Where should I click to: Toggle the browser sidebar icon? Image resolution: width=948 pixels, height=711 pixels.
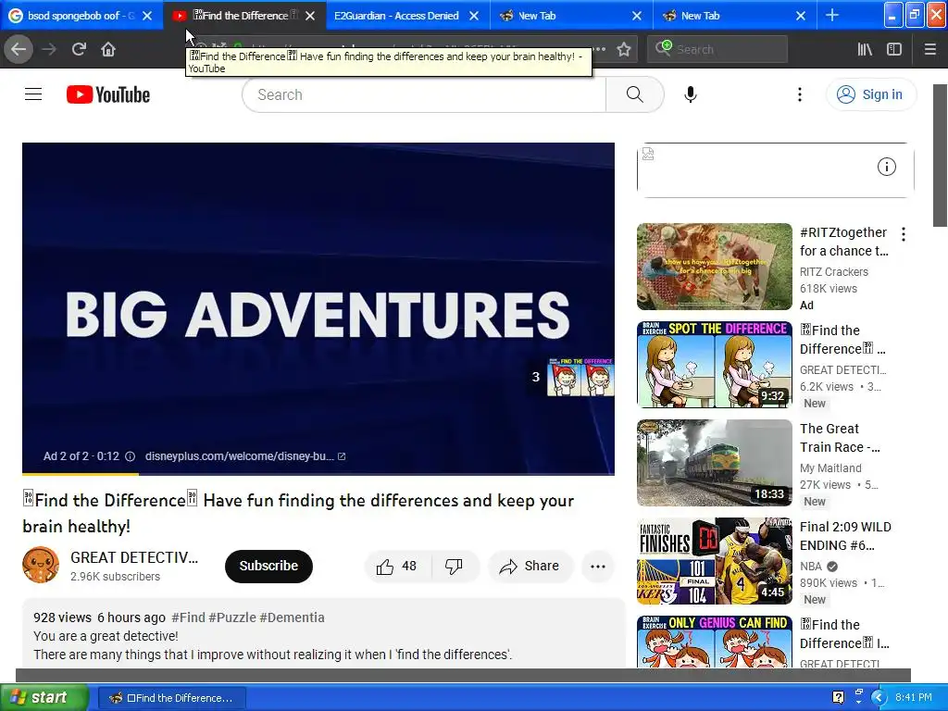click(x=894, y=49)
